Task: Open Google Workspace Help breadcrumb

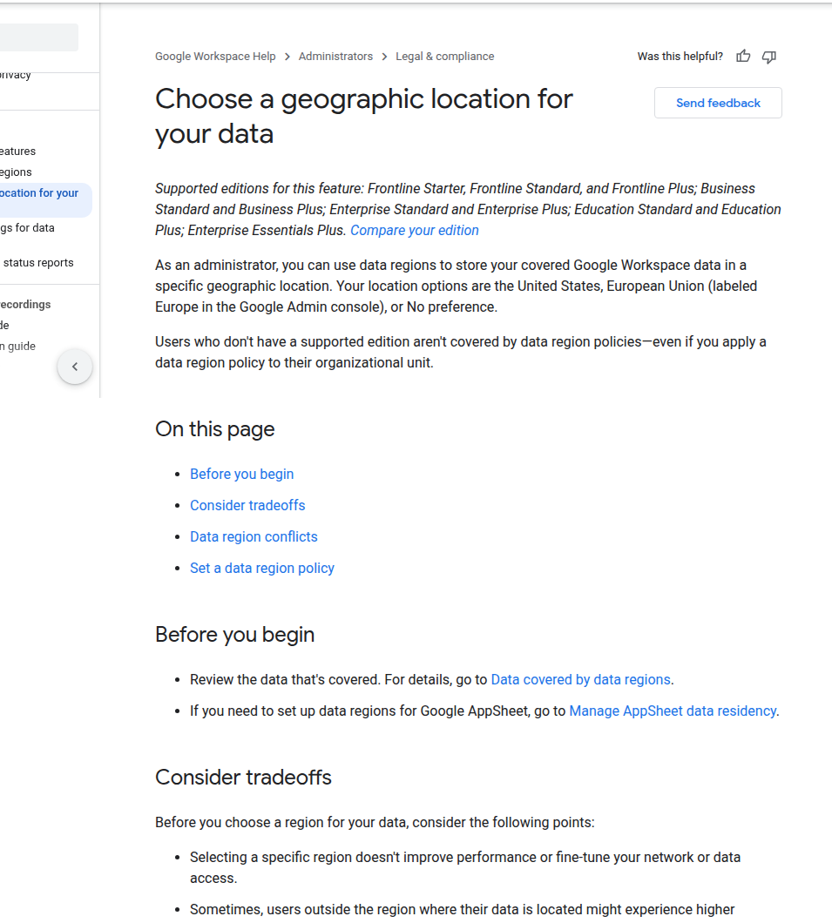Action: pyautogui.click(x=215, y=57)
